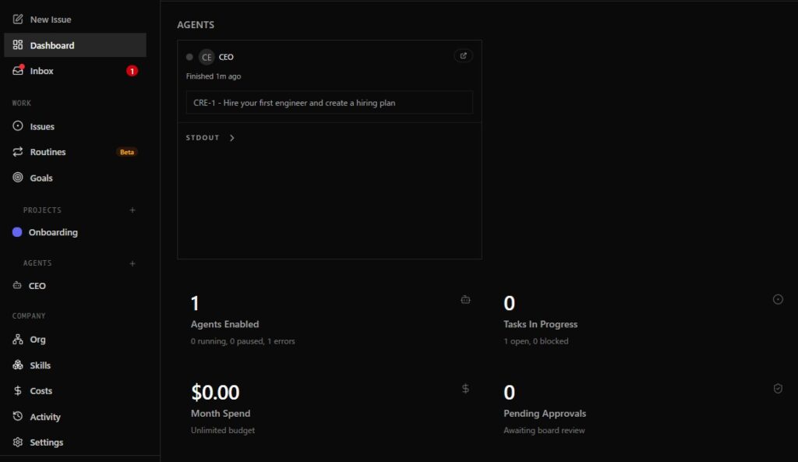
Task: Click the Onboarding project color dot
Action: pos(18,232)
